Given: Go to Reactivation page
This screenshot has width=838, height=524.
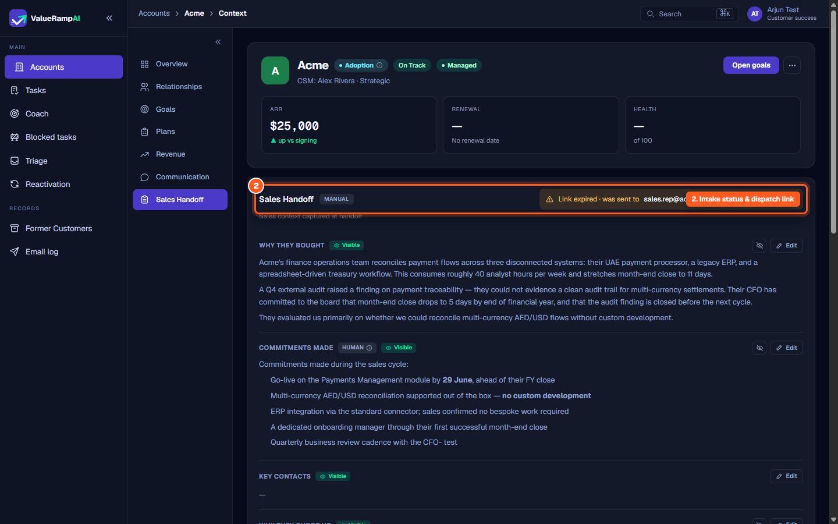Looking at the screenshot, I should (63, 184).
